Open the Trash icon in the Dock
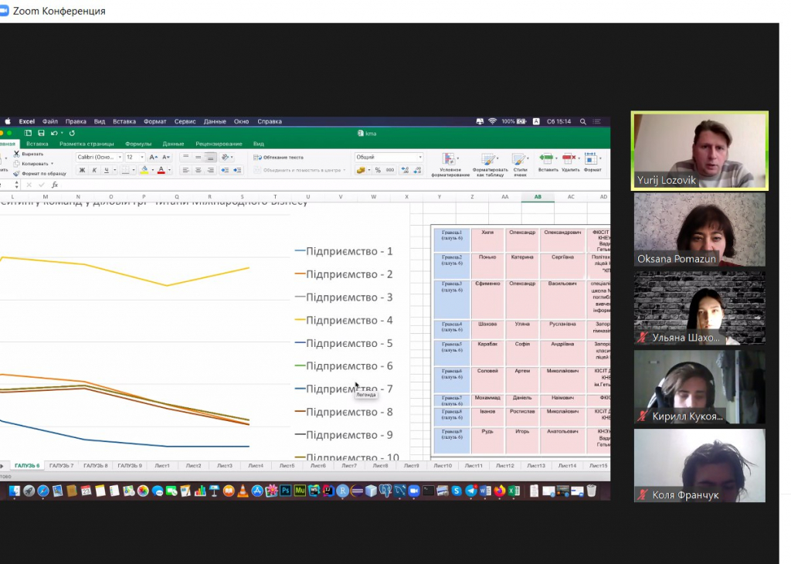This screenshot has width=791, height=564. [592, 491]
